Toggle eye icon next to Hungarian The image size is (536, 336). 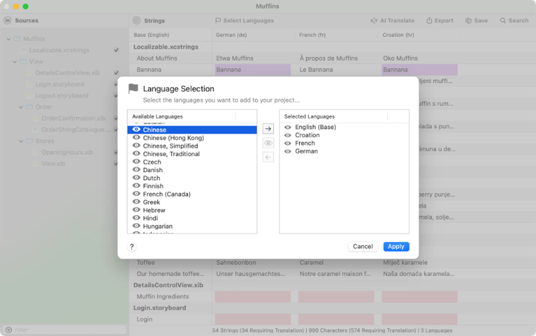[x=136, y=226]
